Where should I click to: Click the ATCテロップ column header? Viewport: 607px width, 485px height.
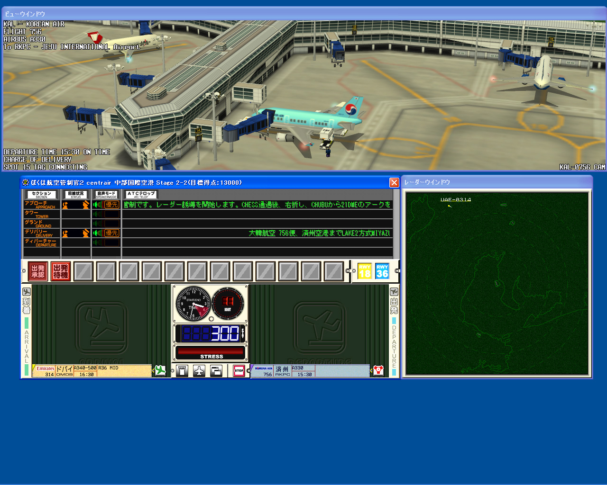pos(141,195)
